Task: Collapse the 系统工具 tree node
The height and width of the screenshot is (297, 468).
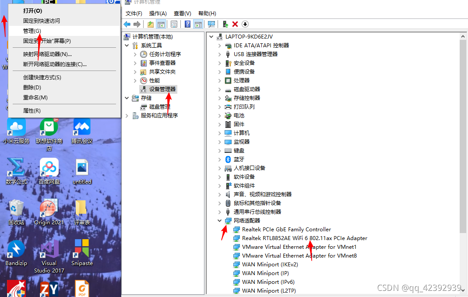Action: 127,46
